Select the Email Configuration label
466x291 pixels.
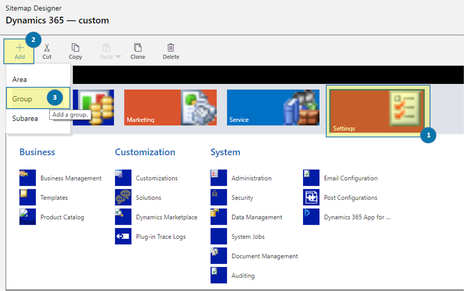351,178
